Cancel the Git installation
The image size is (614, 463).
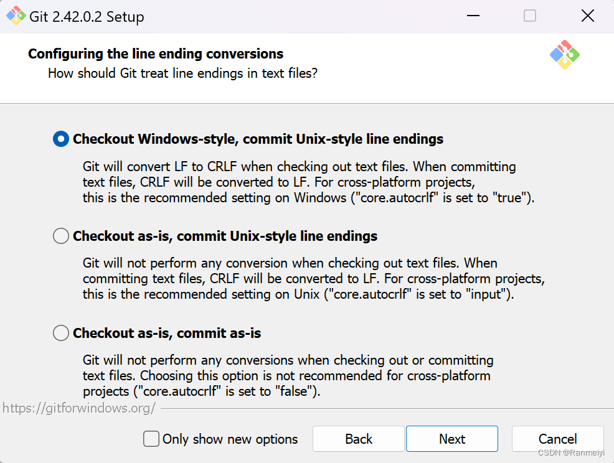click(557, 439)
